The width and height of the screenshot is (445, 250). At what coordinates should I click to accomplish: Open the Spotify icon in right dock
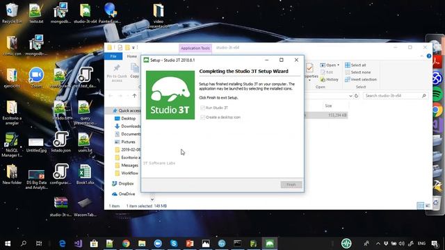coord(437,94)
